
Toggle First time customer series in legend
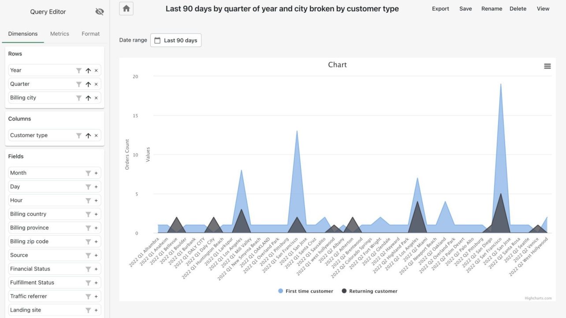305,291
